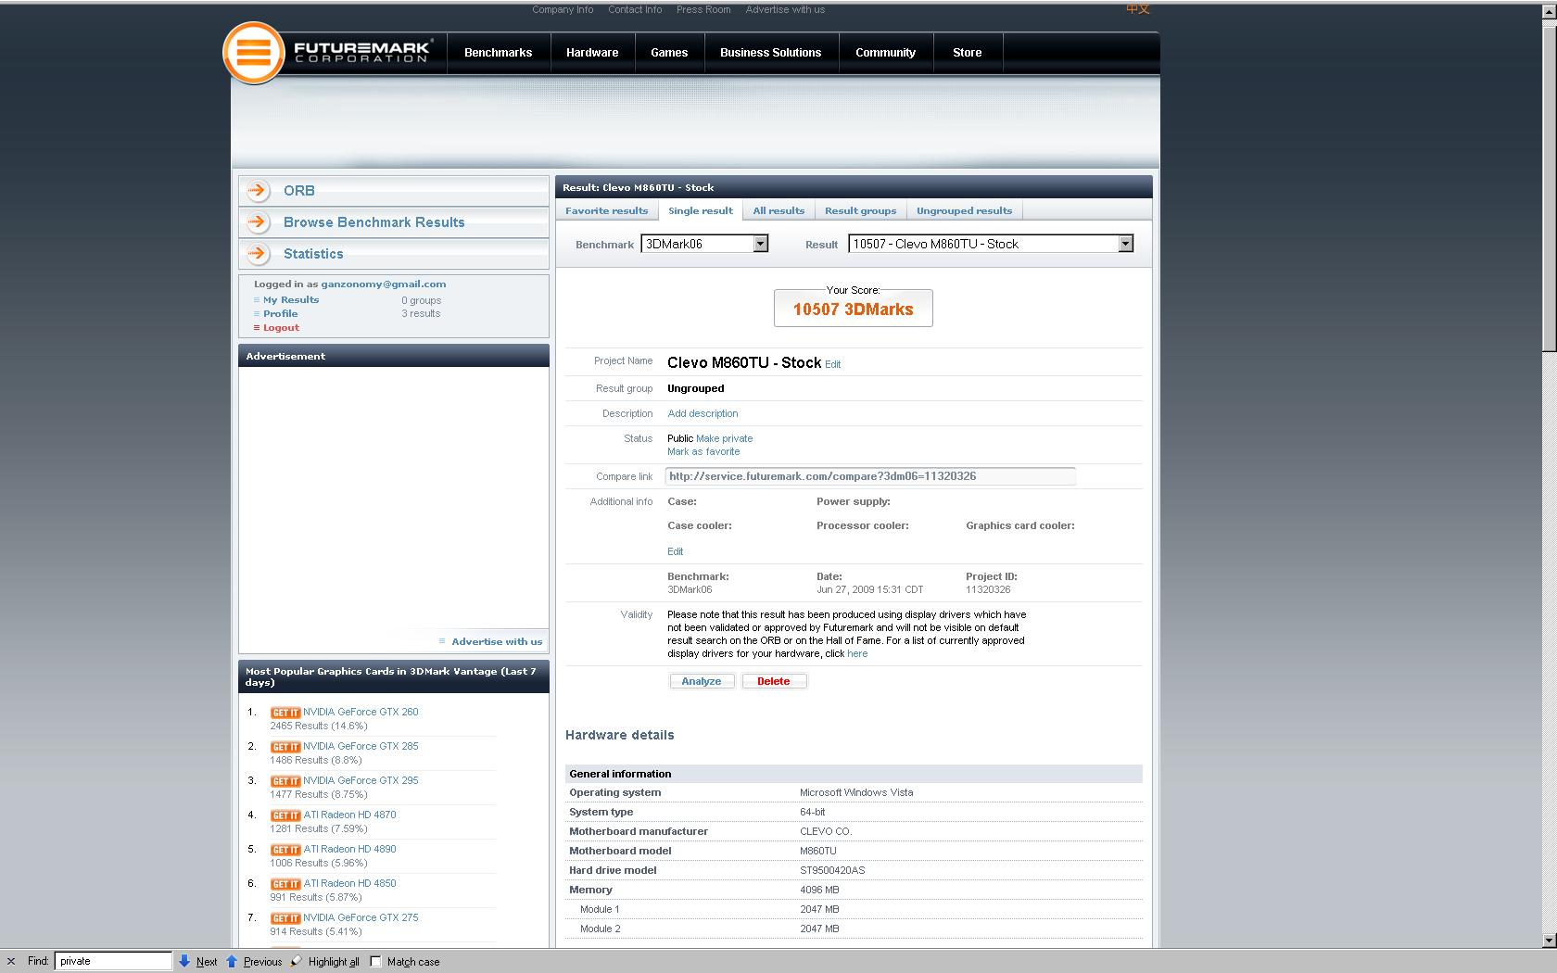Screen dimensions: 1557x973
Task: Click the Find Previous up arrow icon
Action: (232, 961)
